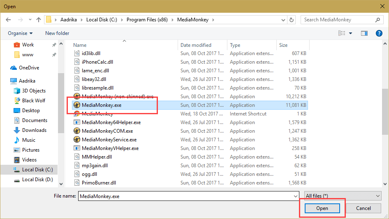Click the Cancel button
The width and height of the screenshot is (389, 219).
click(364, 208)
